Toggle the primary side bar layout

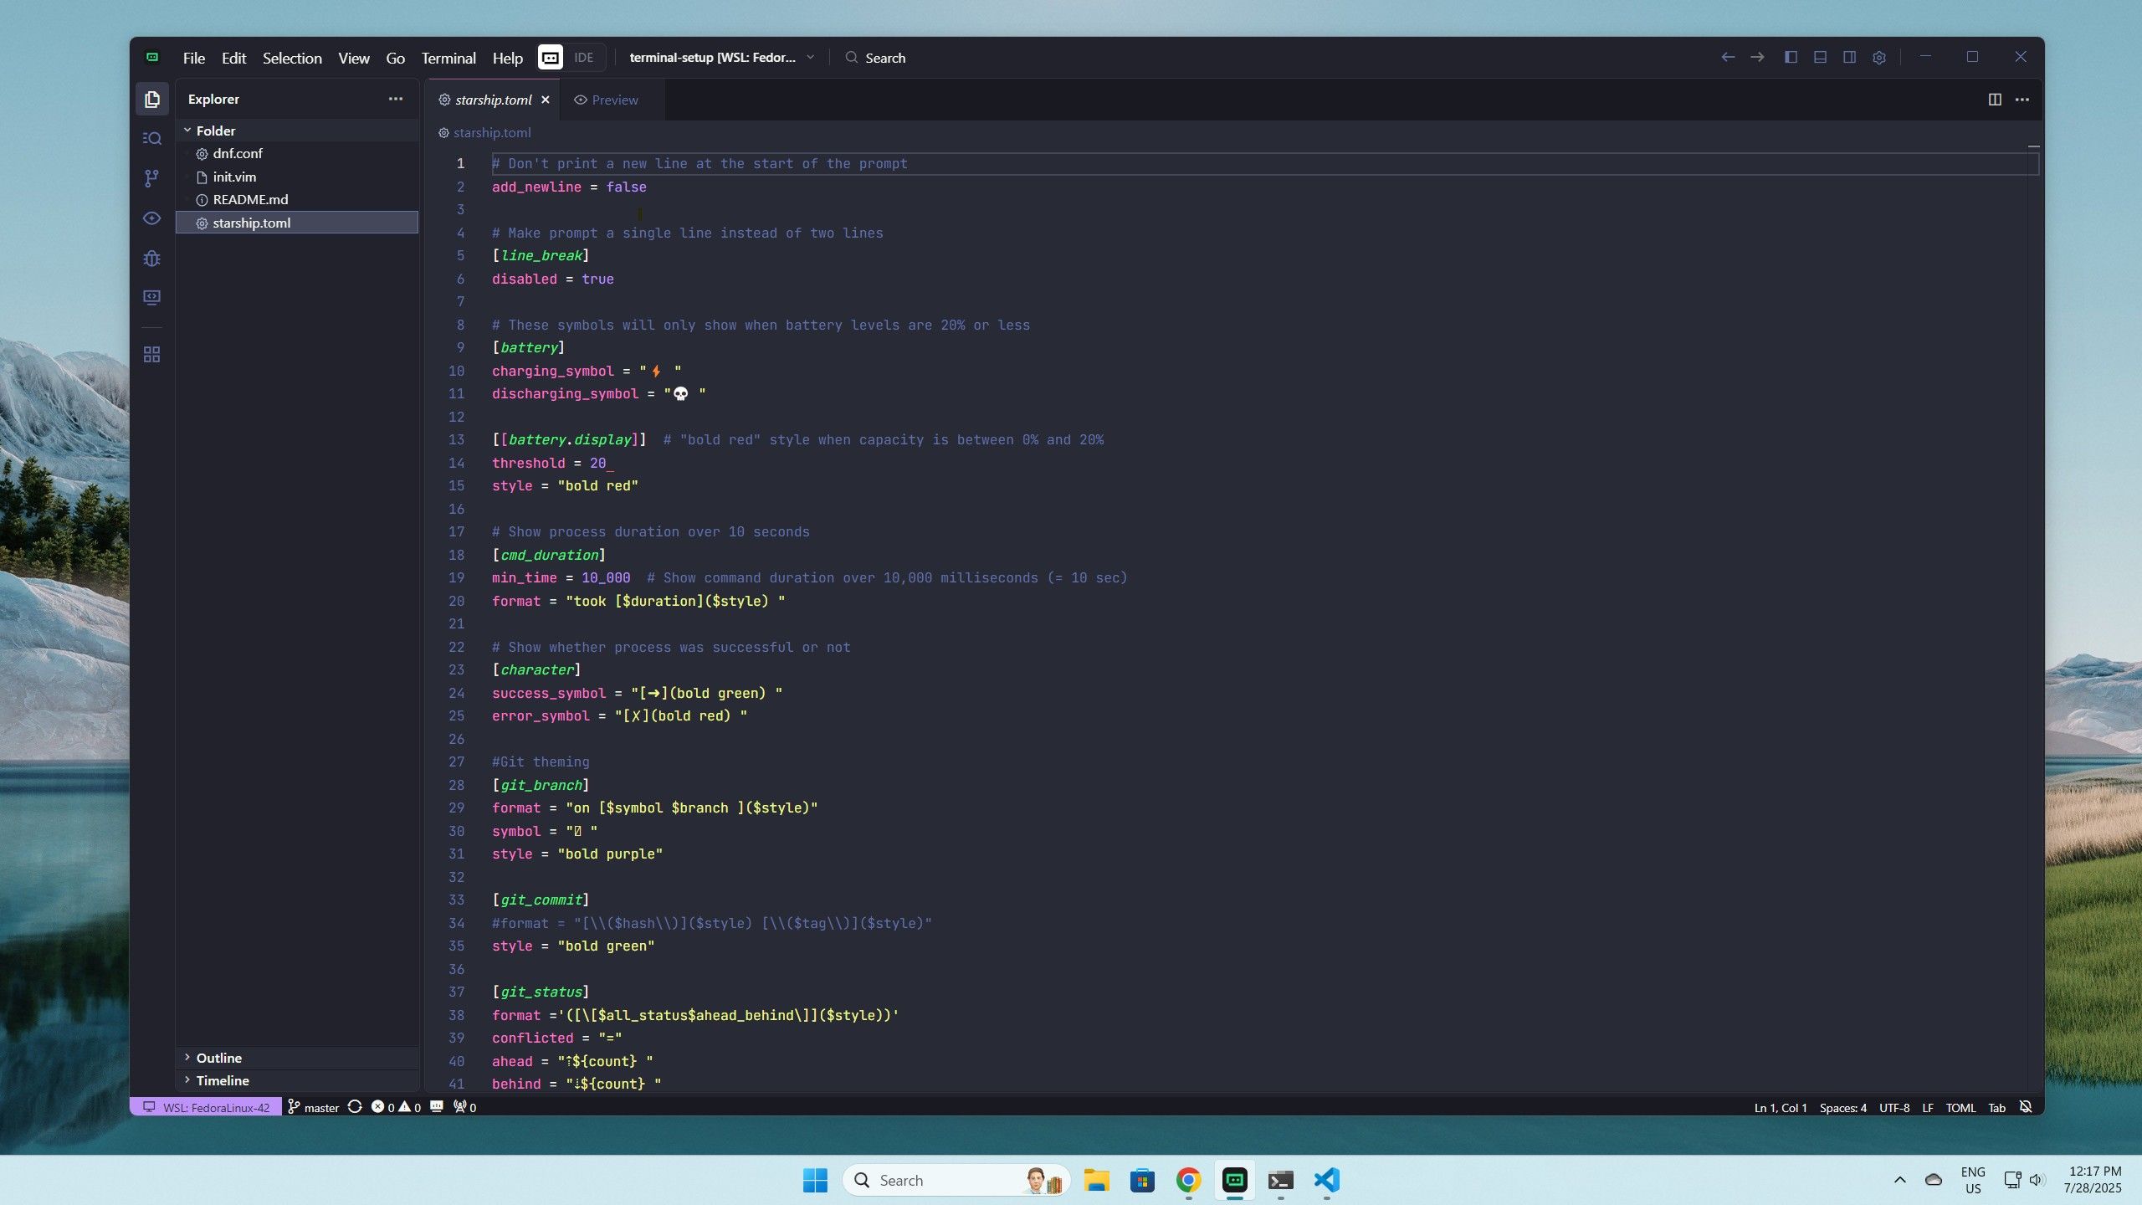(x=1791, y=58)
